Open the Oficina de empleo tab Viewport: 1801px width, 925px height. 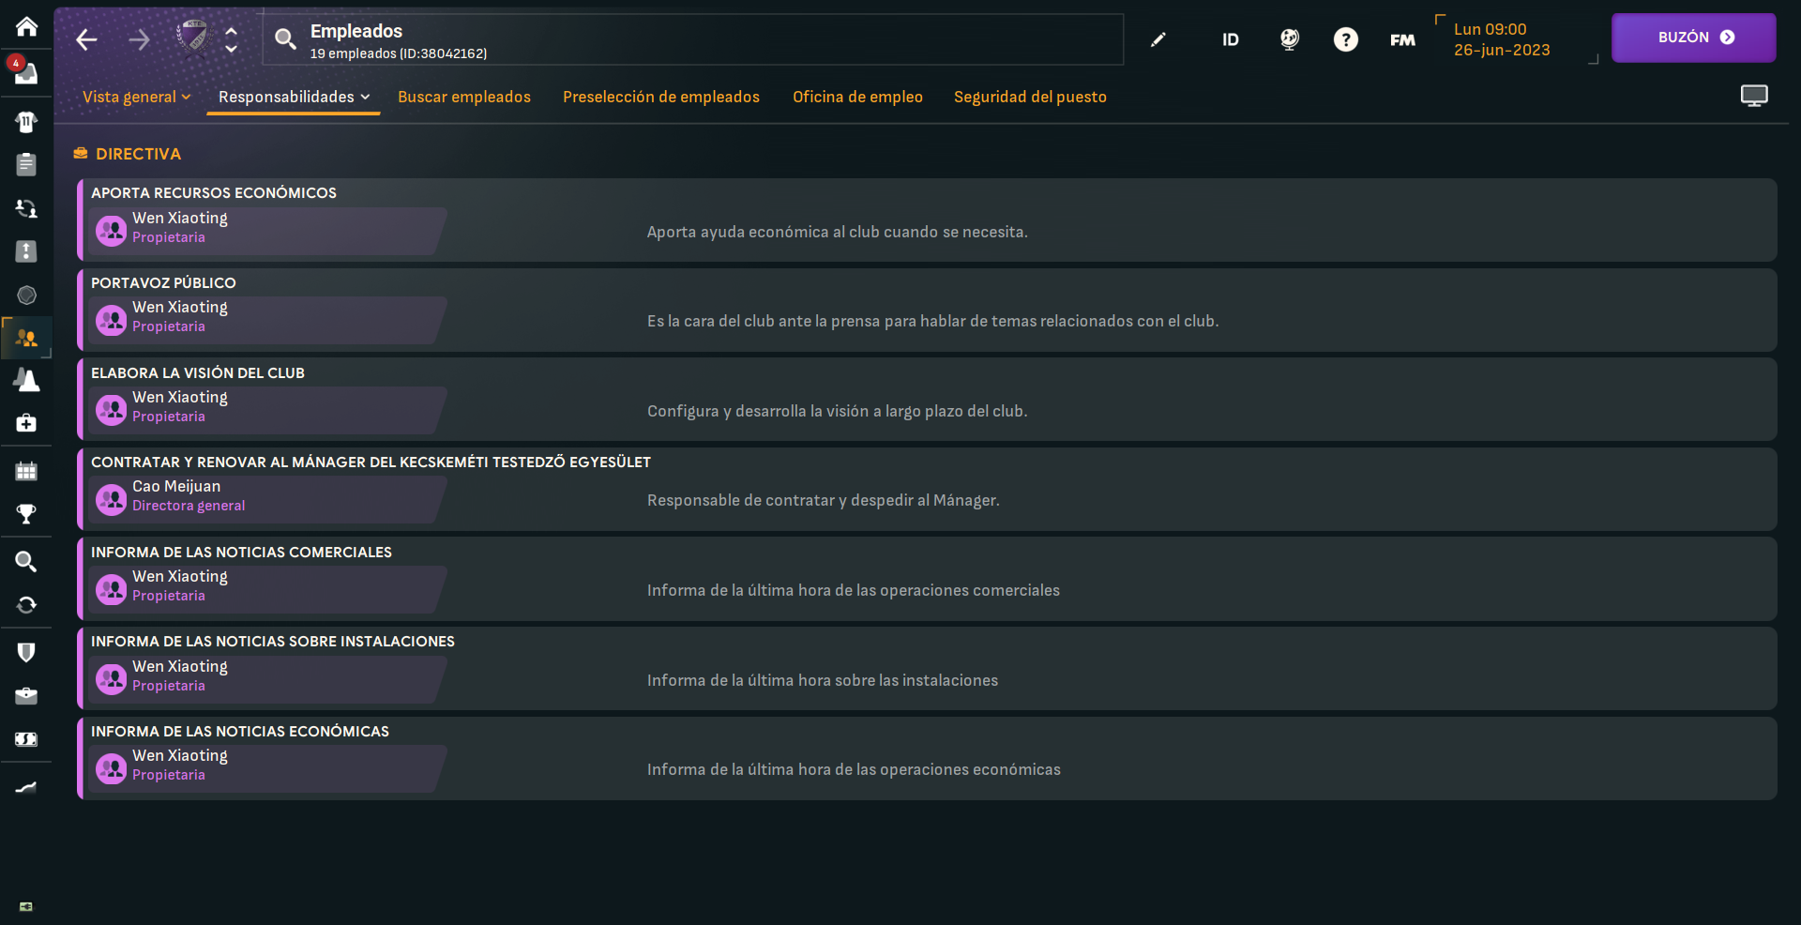[x=857, y=97]
